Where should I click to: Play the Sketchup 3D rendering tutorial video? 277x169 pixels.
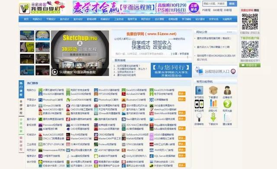pyautogui.click(x=55, y=72)
